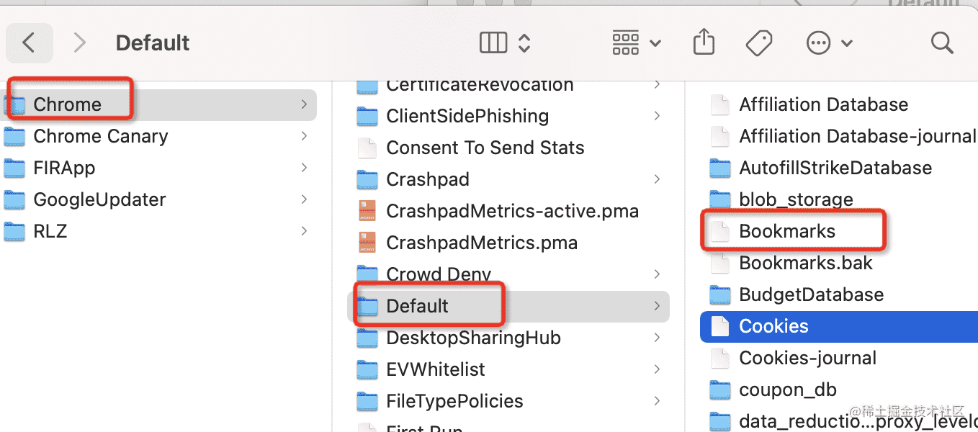Open the group-by grid dropdown
The width and height of the screenshot is (978, 432).
636,43
